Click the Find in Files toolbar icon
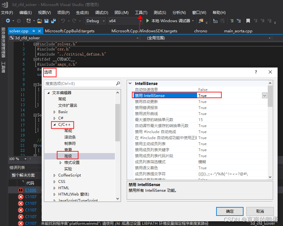 pos(201,21)
